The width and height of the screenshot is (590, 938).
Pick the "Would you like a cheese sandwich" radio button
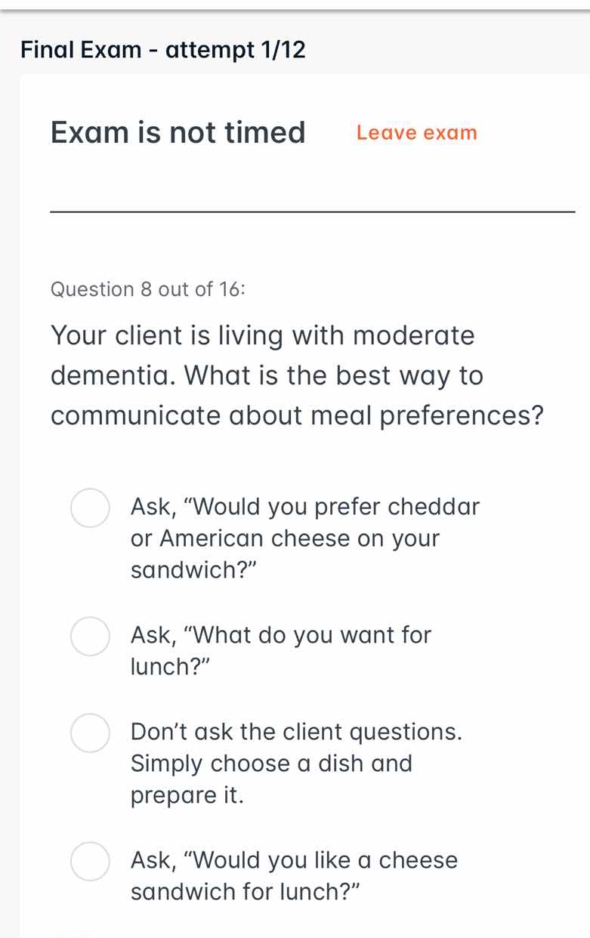[x=90, y=862]
